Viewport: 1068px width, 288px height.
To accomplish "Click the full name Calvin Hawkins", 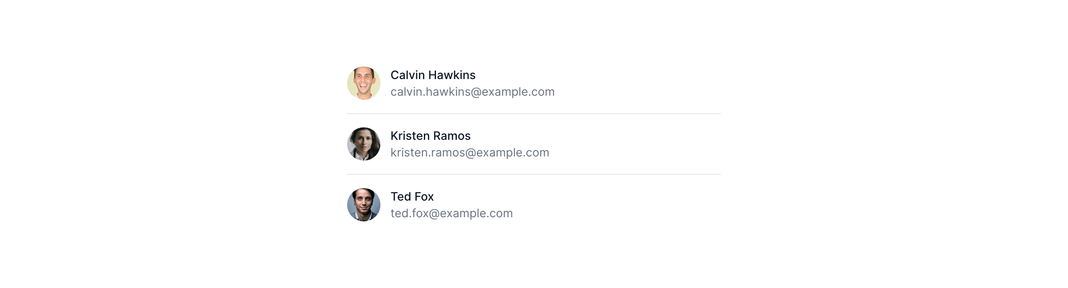I will coord(433,75).
